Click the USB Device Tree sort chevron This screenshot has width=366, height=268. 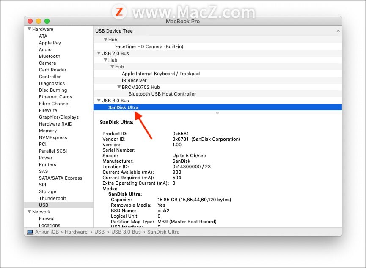pos(338,31)
